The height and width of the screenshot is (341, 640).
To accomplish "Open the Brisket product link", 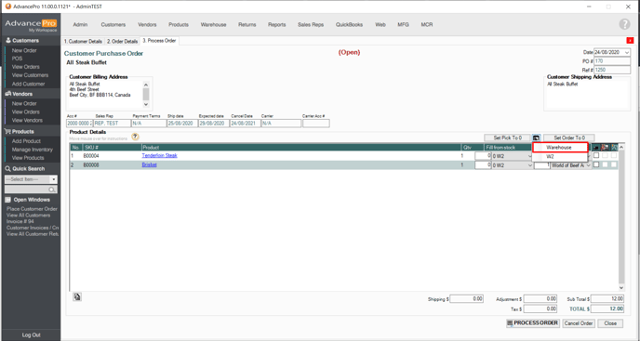I will tap(149, 164).
